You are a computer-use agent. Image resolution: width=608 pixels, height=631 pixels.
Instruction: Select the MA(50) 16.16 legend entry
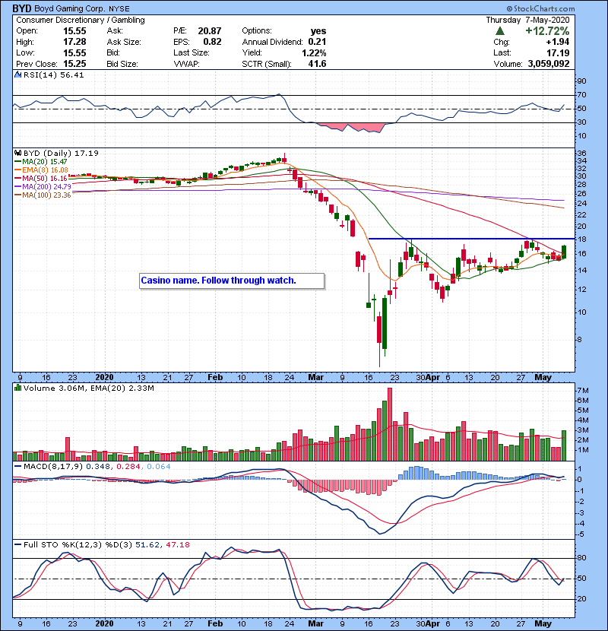coord(41,178)
